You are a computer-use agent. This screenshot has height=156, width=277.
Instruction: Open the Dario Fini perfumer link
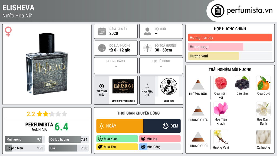tap(169, 101)
